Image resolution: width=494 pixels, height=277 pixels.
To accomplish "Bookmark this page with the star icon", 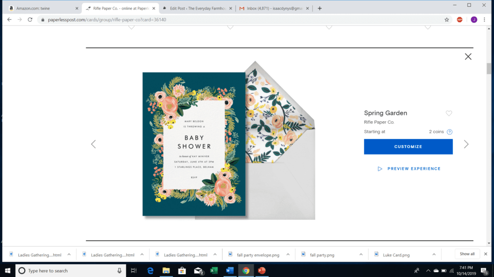I will (447, 19).
